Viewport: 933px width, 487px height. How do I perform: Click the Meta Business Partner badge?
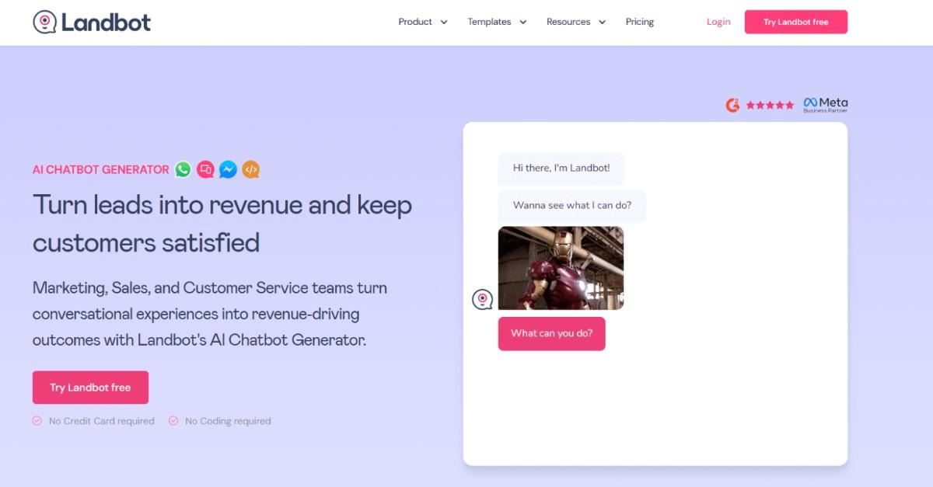824,104
